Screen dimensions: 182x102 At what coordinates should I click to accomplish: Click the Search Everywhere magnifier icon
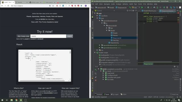tap(177, 7)
